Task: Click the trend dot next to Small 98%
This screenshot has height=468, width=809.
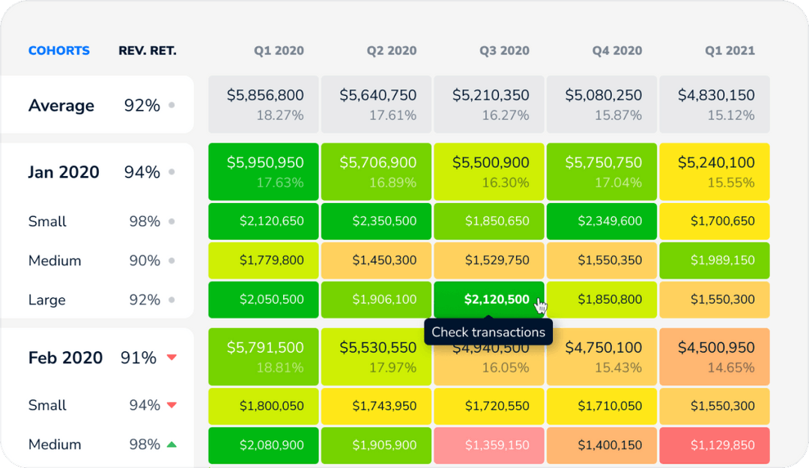Action: coord(172,222)
